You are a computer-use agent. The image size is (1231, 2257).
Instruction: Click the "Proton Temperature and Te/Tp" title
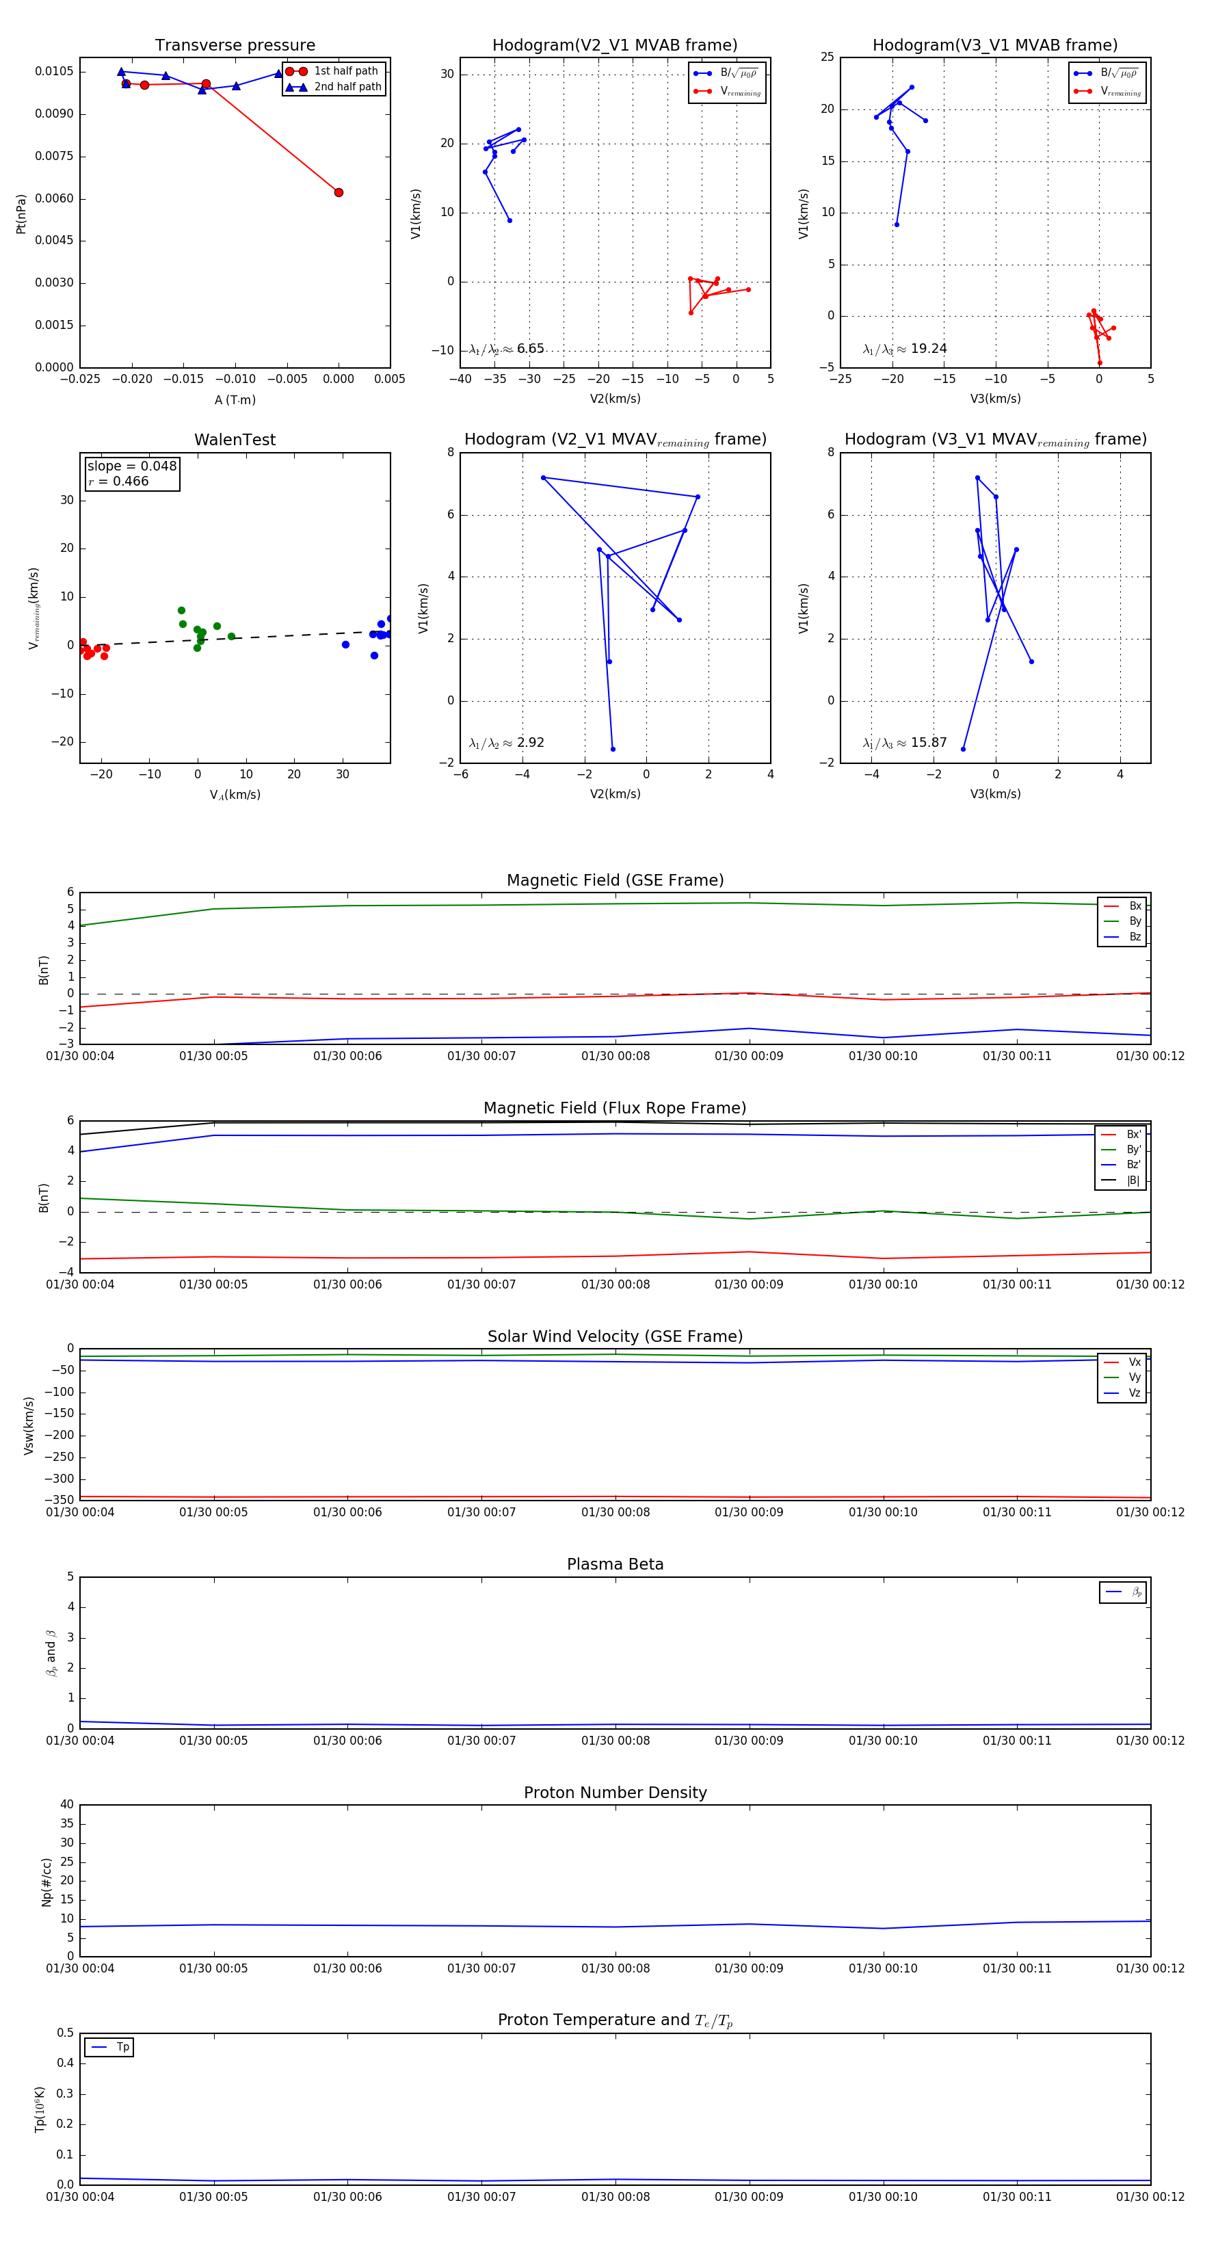615,2020
